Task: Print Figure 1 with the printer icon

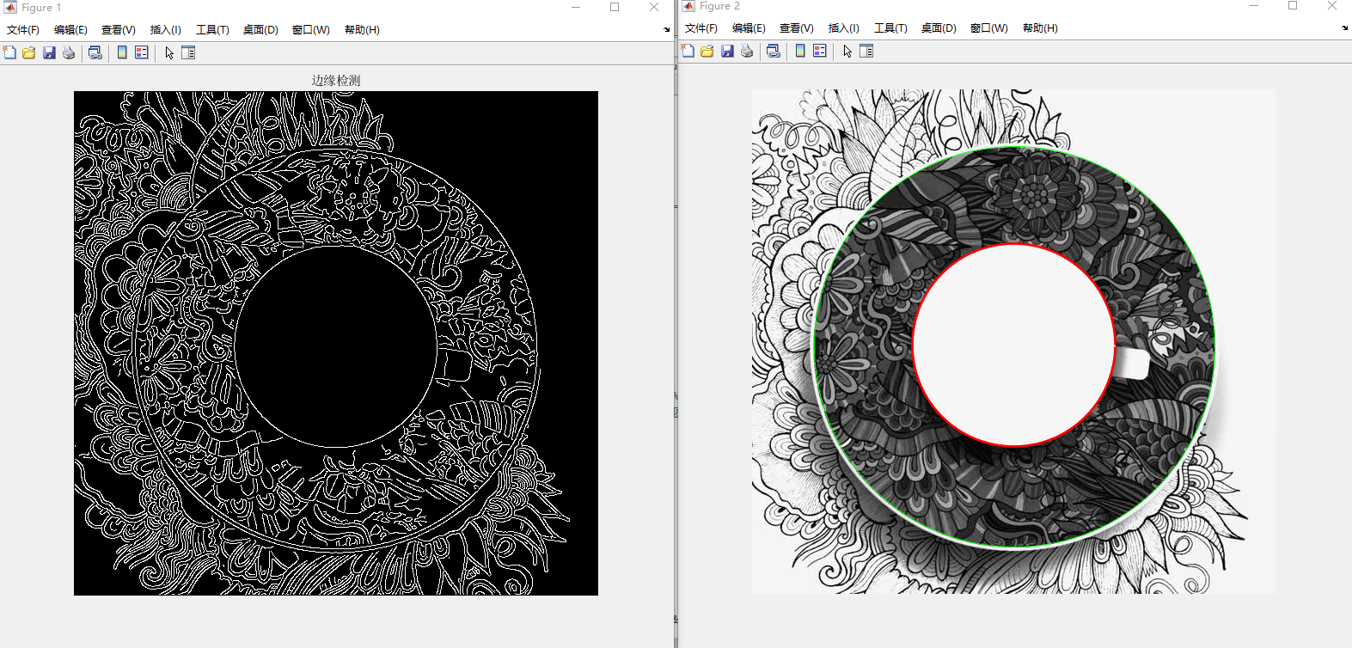Action: [x=69, y=52]
